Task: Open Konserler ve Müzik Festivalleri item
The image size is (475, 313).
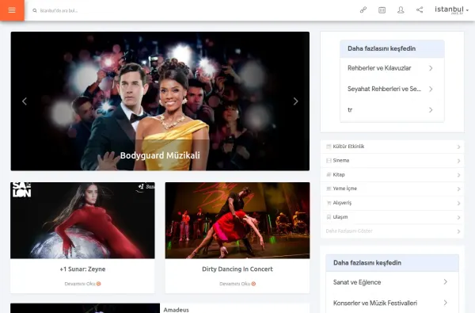Action: coord(375,303)
